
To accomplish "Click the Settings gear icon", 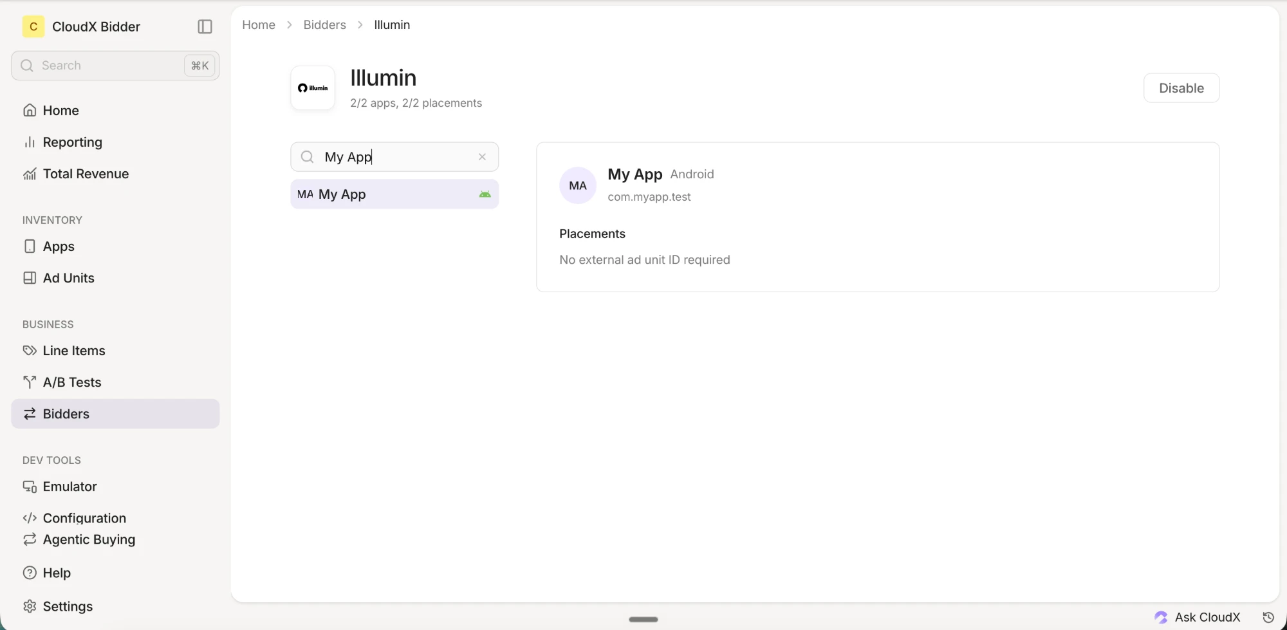I will point(30,606).
